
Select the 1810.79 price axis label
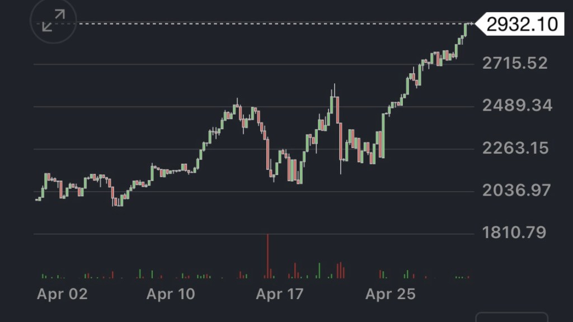514,232
